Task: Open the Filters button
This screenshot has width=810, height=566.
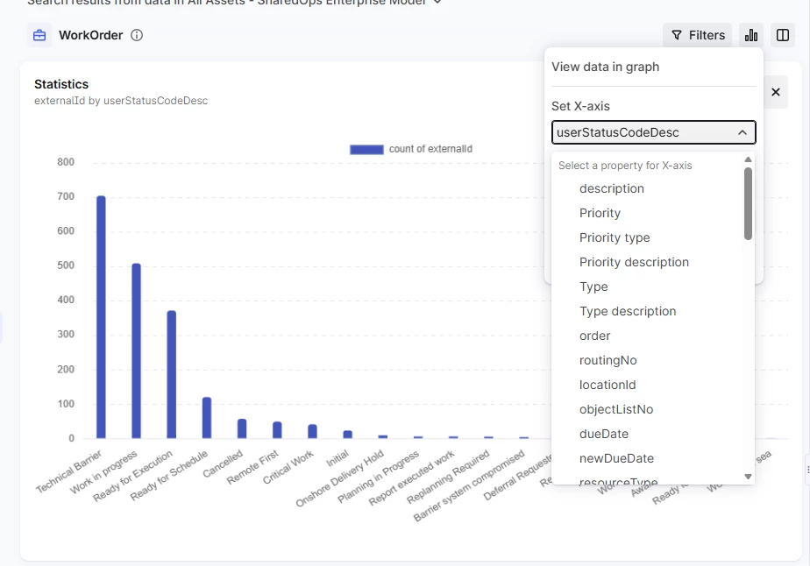Action: click(x=698, y=36)
